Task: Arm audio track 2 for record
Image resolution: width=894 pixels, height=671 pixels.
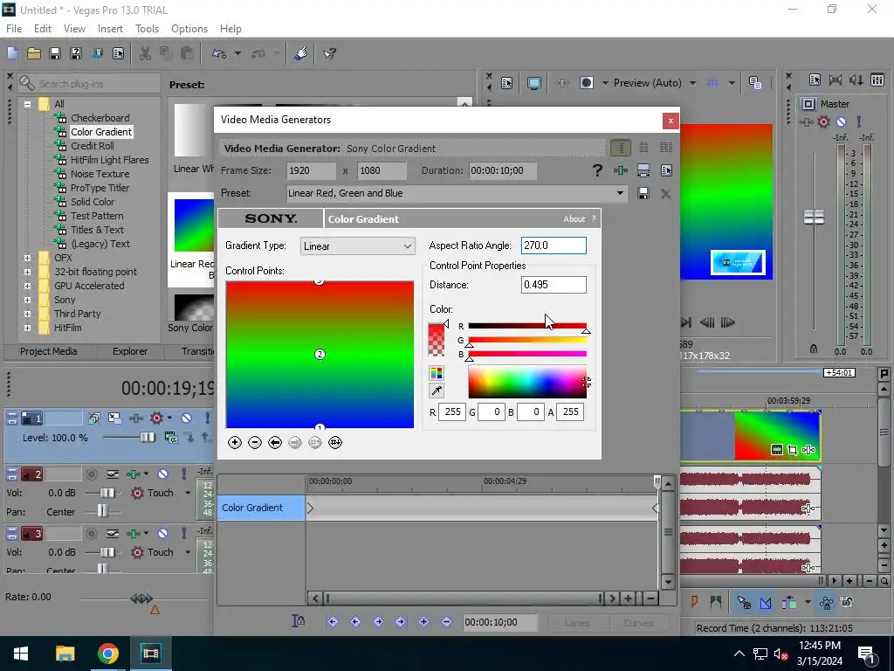Action: [91, 474]
